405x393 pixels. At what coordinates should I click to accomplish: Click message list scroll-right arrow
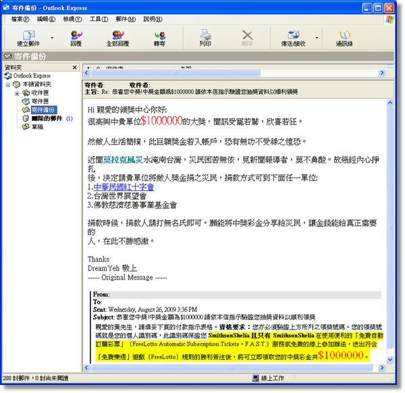click(382, 73)
